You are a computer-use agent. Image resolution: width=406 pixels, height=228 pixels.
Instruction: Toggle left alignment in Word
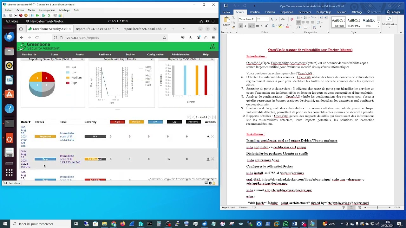coord(298,22)
